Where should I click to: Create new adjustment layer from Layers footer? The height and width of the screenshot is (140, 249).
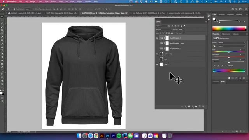click(x=193, y=106)
